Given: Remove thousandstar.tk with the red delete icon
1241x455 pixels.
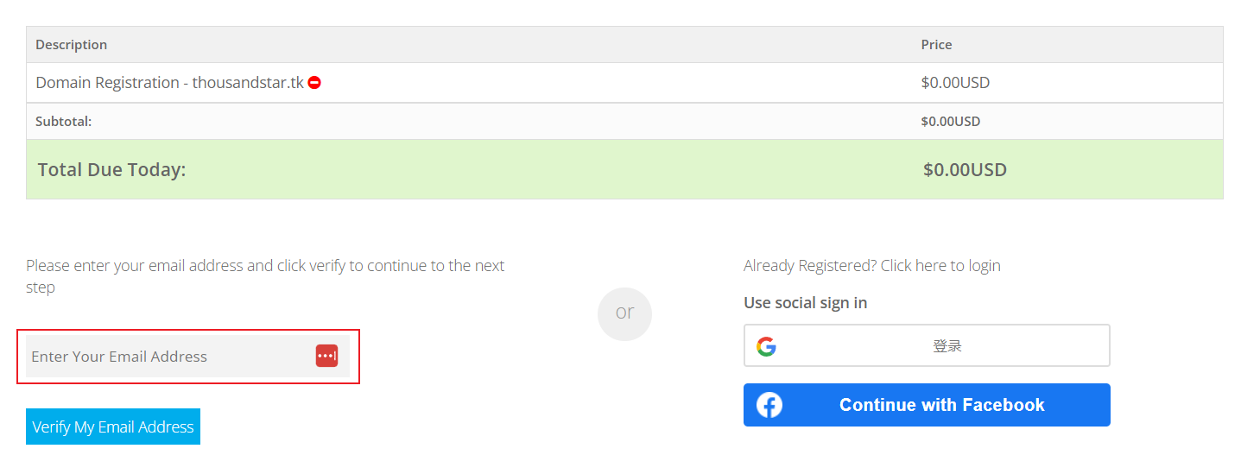Looking at the screenshot, I should [x=314, y=83].
